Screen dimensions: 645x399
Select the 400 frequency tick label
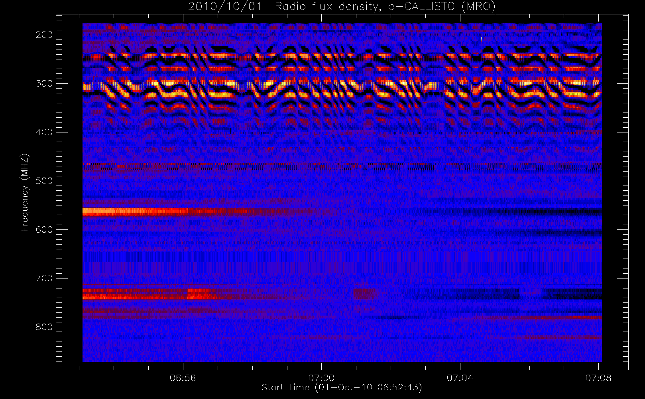click(44, 132)
